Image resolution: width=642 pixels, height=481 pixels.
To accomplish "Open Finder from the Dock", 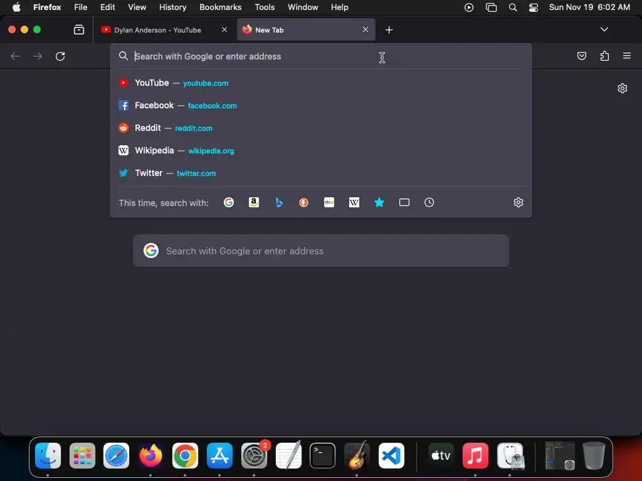I will (48, 456).
